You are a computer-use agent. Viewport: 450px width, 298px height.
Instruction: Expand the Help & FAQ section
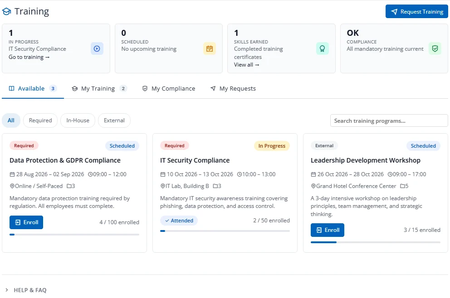tap(26, 290)
